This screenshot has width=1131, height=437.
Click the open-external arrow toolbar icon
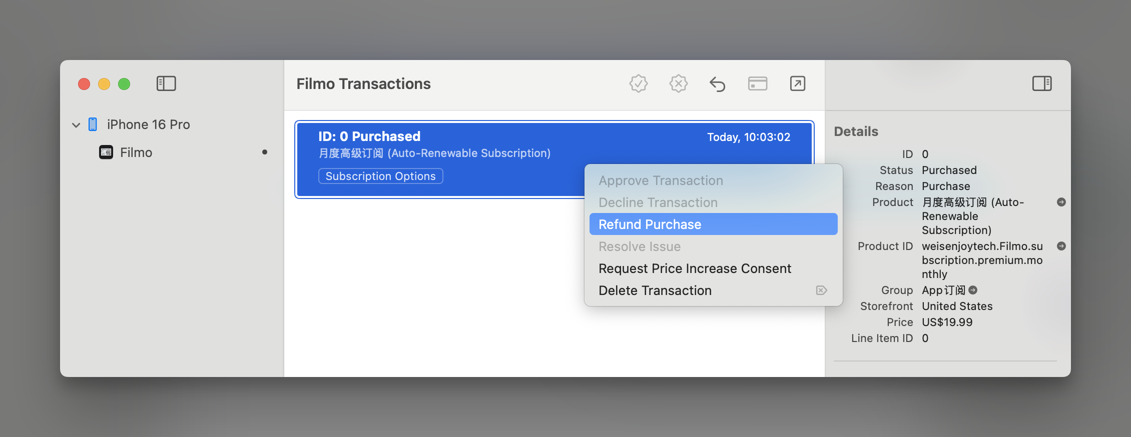[797, 83]
